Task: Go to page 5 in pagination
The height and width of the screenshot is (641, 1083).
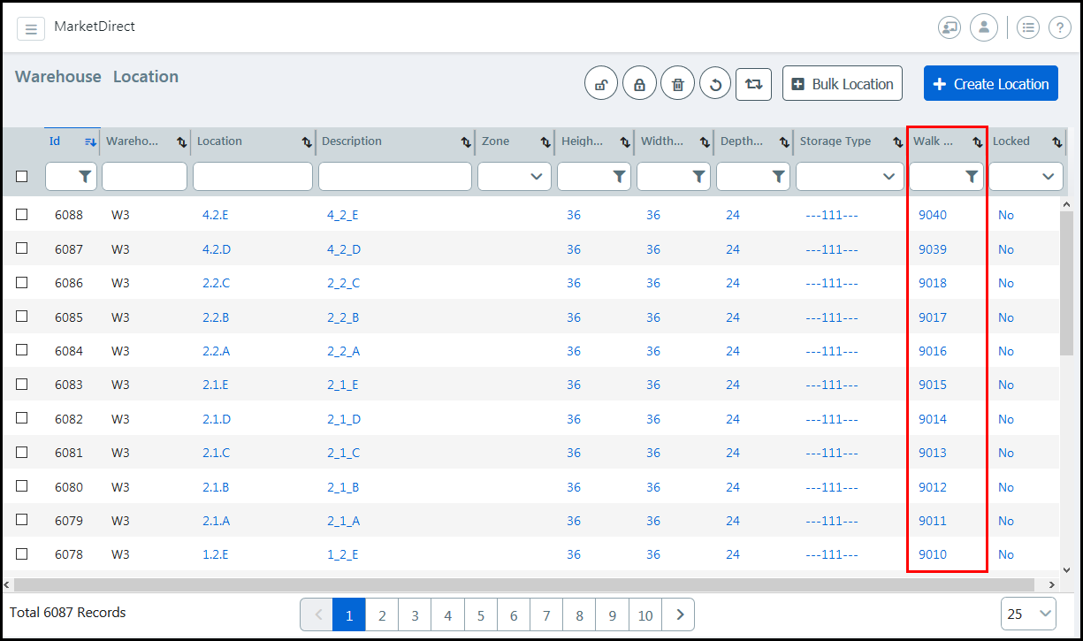Action: (x=481, y=615)
